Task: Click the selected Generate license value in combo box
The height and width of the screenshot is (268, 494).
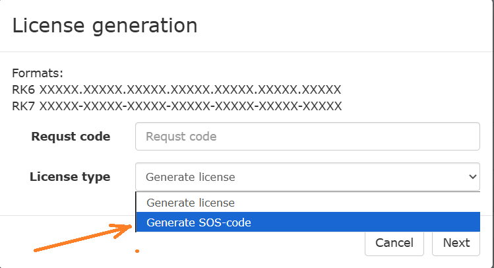Action: (190, 177)
